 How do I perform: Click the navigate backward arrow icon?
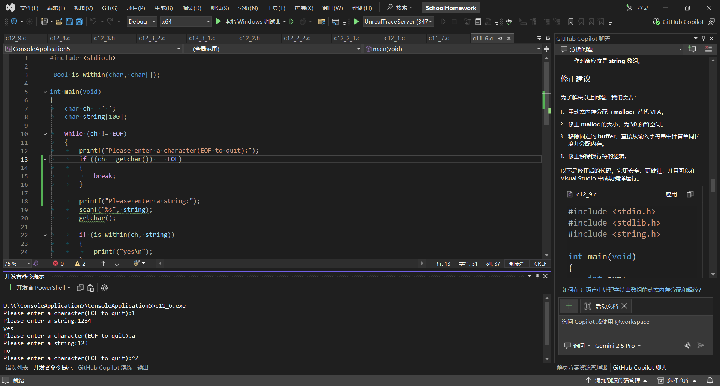point(14,22)
